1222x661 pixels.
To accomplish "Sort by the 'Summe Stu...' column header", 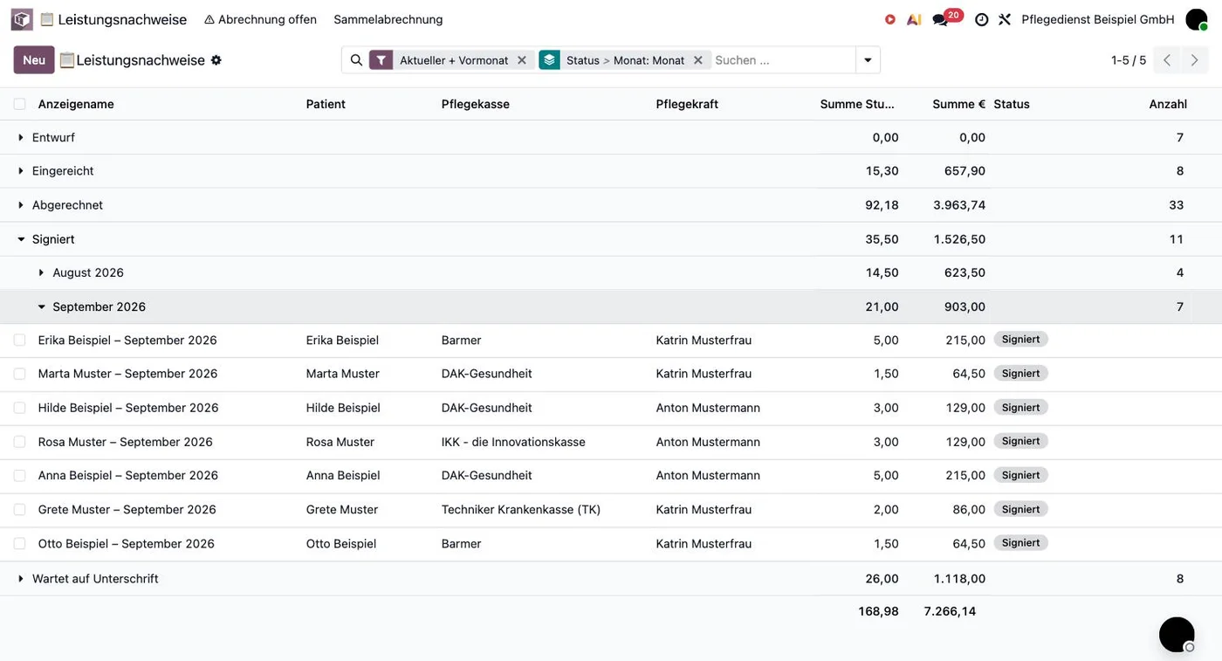I will coord(857,104).
